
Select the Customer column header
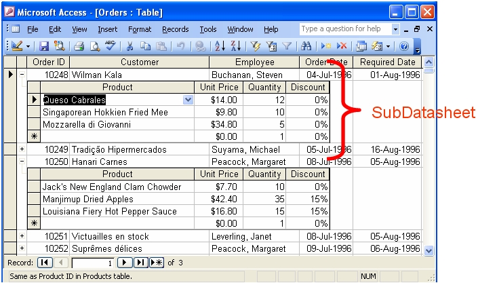140,62
